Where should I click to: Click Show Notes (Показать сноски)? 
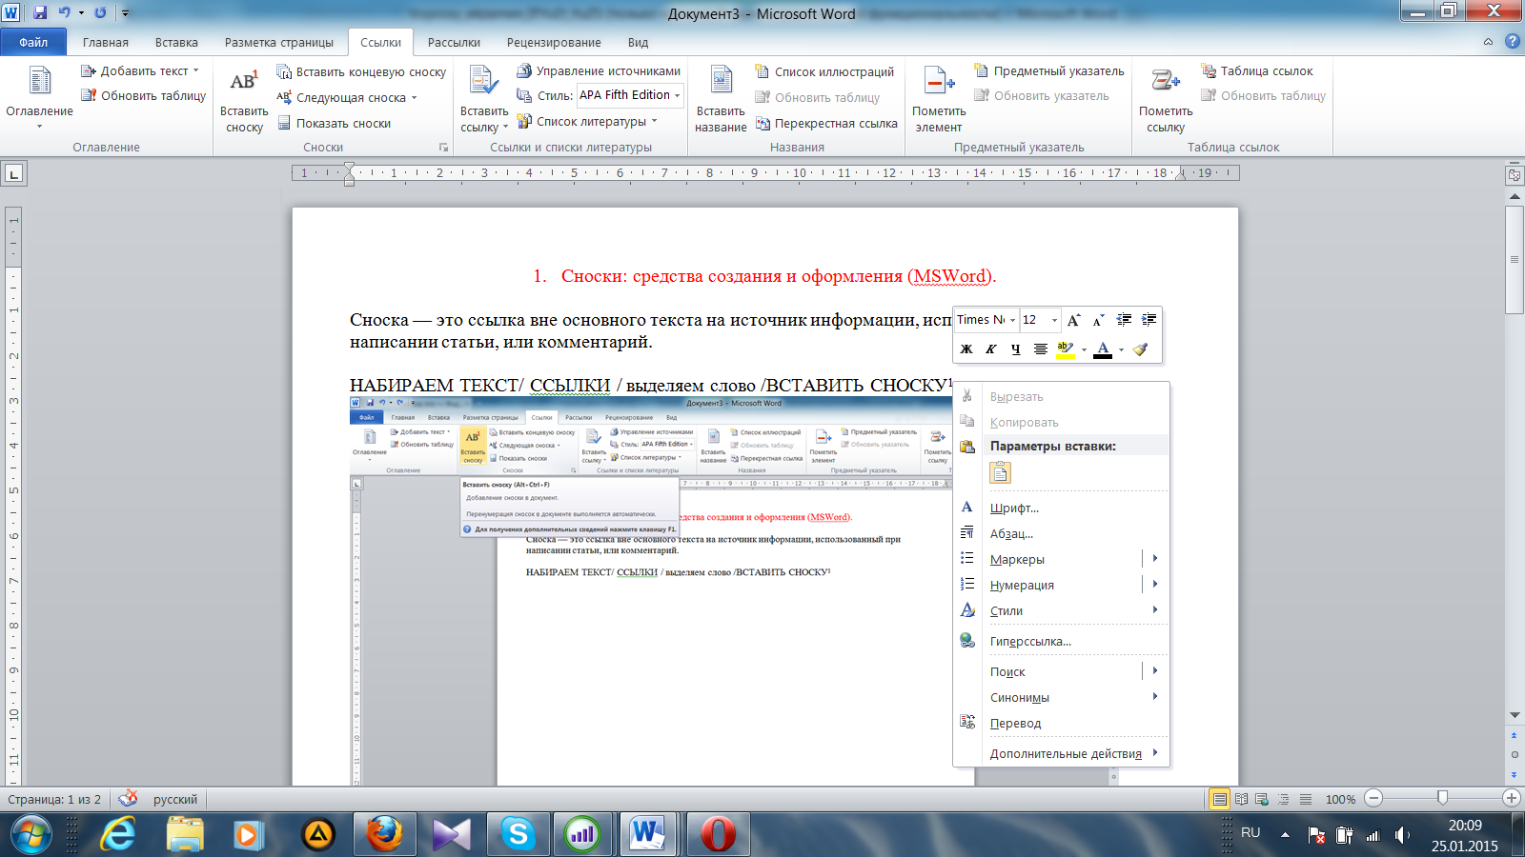pos(334,123)
